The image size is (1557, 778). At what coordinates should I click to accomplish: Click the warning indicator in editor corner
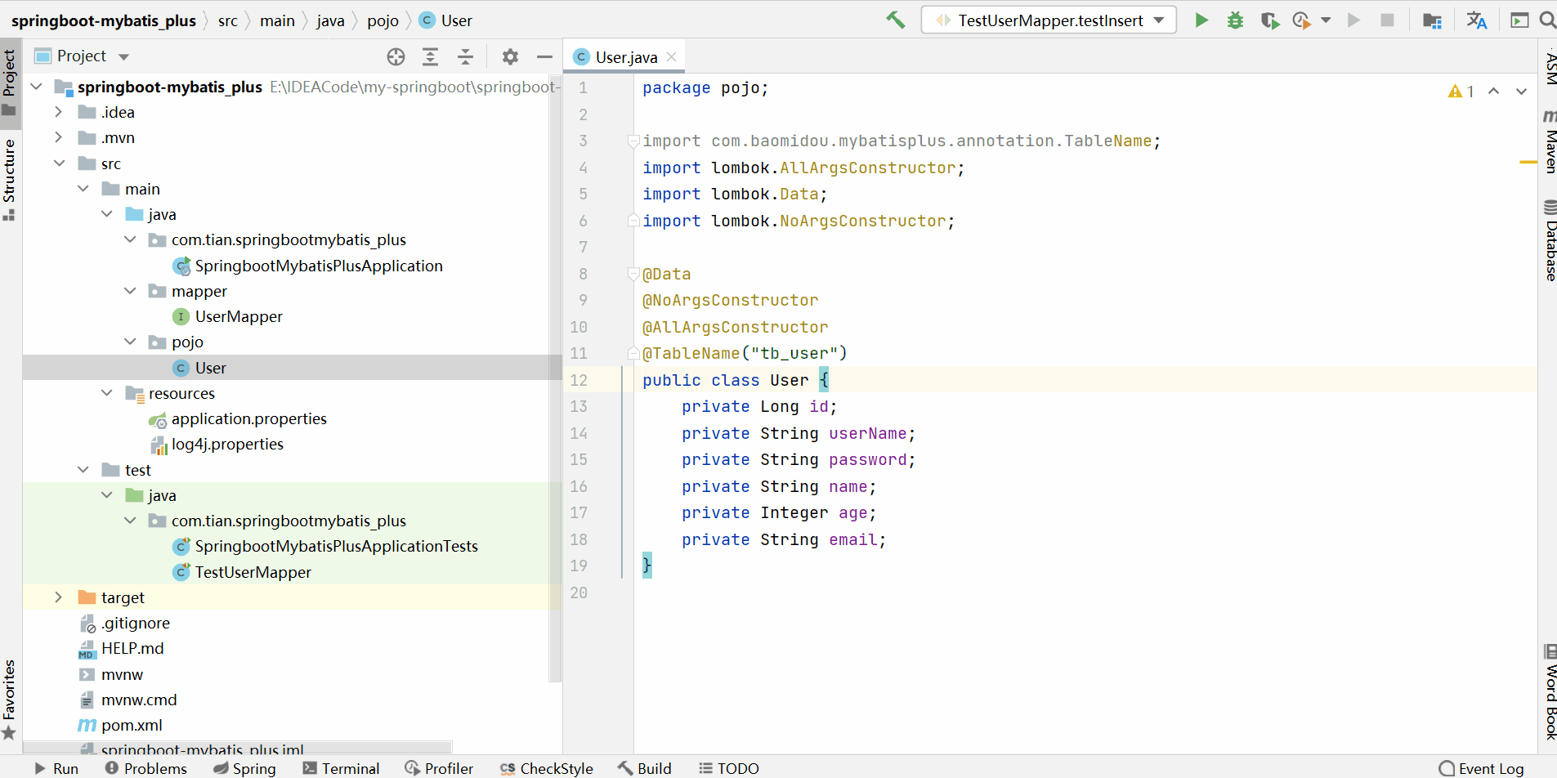pos(1461,91)
